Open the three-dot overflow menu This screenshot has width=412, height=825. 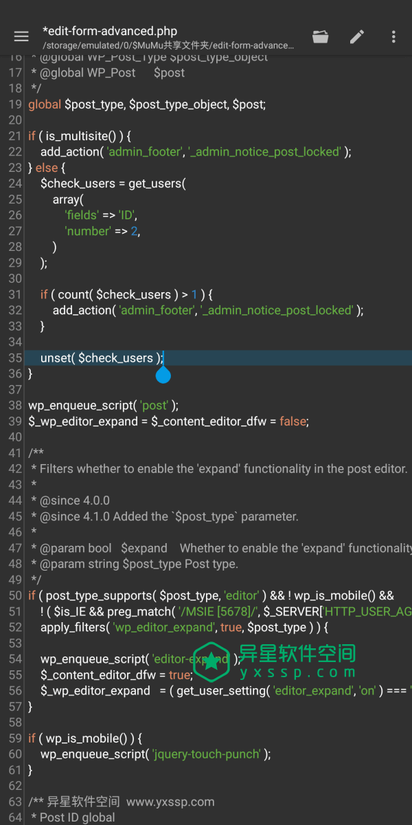click(393, 36)
